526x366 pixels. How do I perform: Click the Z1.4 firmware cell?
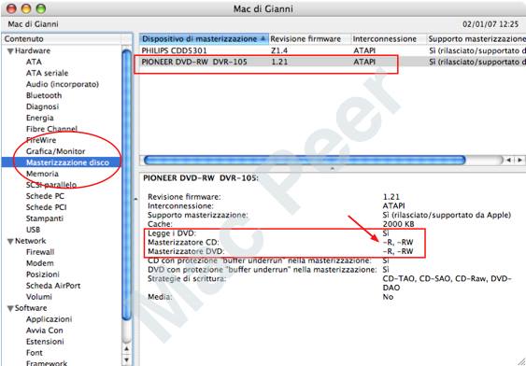pyautogui.click(x=278, y=51)
